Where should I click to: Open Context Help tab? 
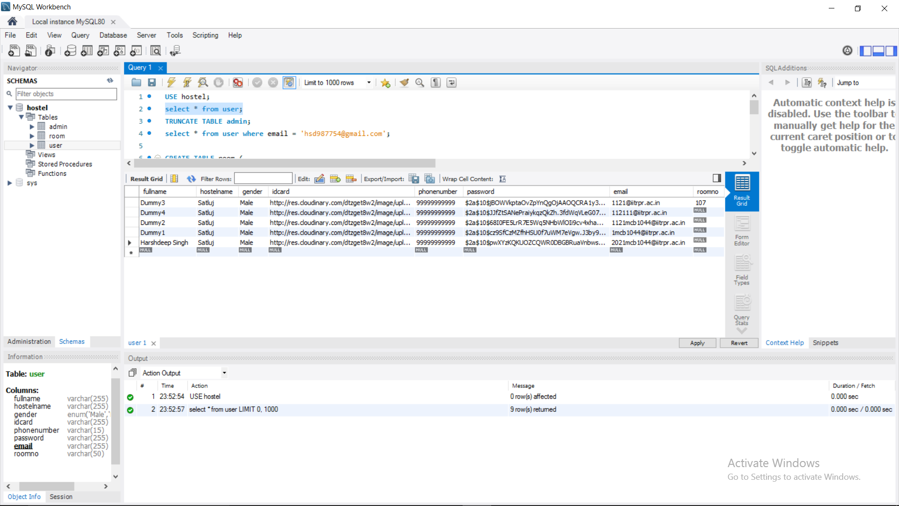(784, 342)
